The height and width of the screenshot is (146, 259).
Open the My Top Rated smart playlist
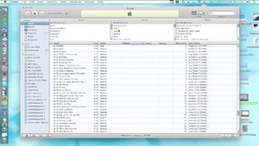pos(35,71)
